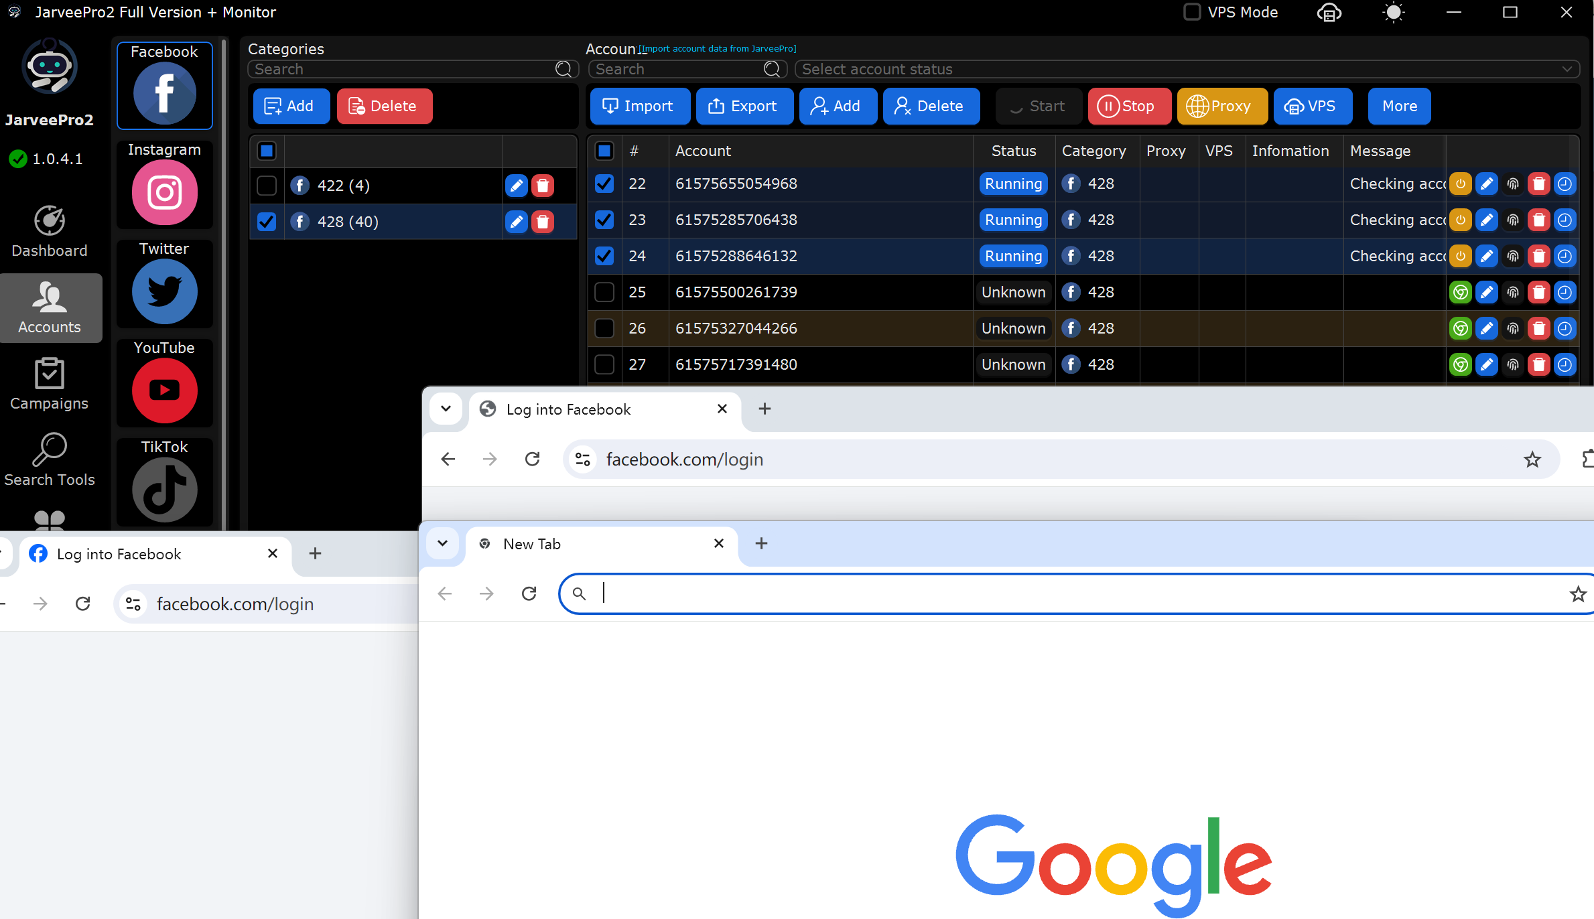Select the Twitter platform tile
This screenshot has height=919, width=1594.
click(165, 283)
